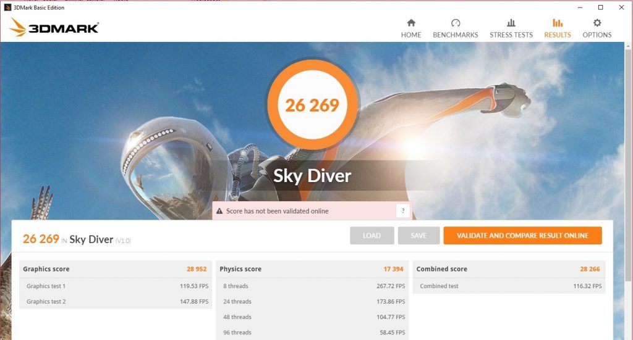Click the Home house icon
This screenshot has width=633, height=340.
click(x=411, y=23)
